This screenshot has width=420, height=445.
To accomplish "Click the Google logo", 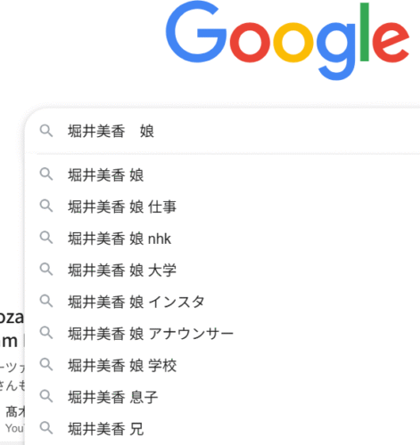I will point(287,40).
